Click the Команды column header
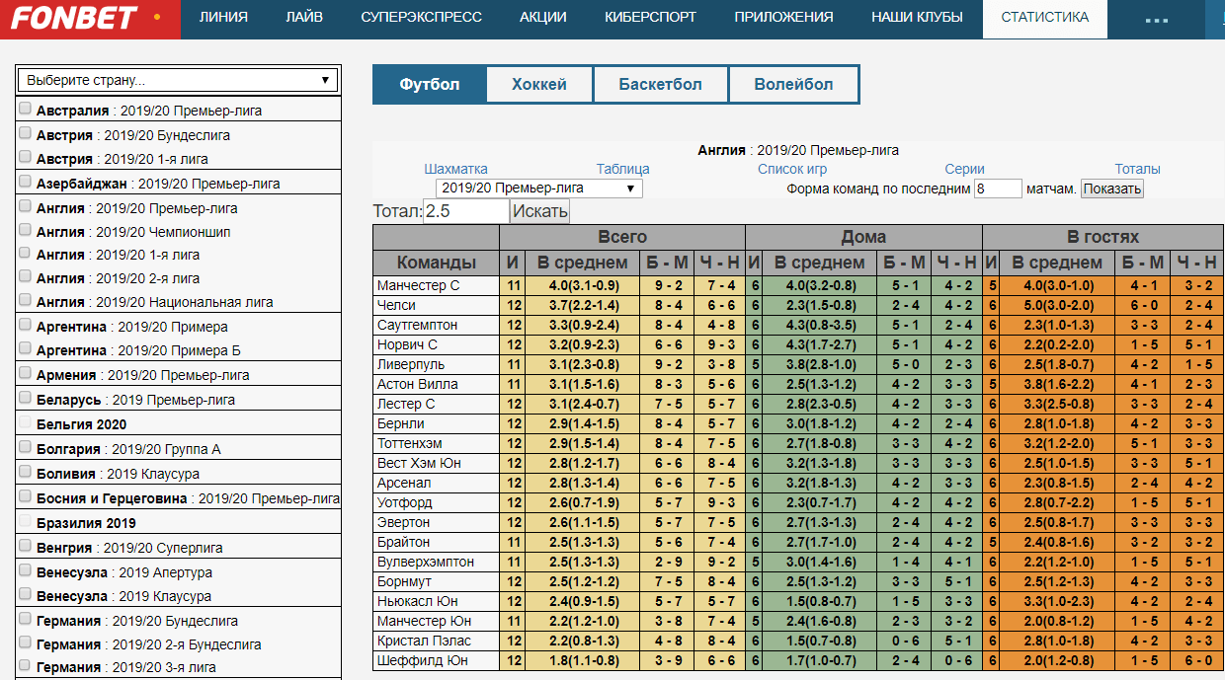The width and height of the screenshot is (1225, 680). 437,263
